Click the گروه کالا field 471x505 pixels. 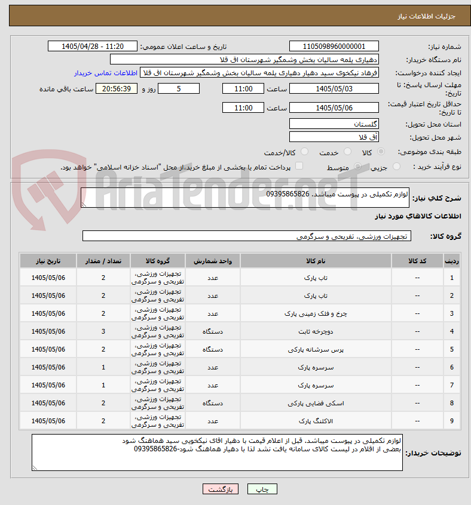point(247,236)
